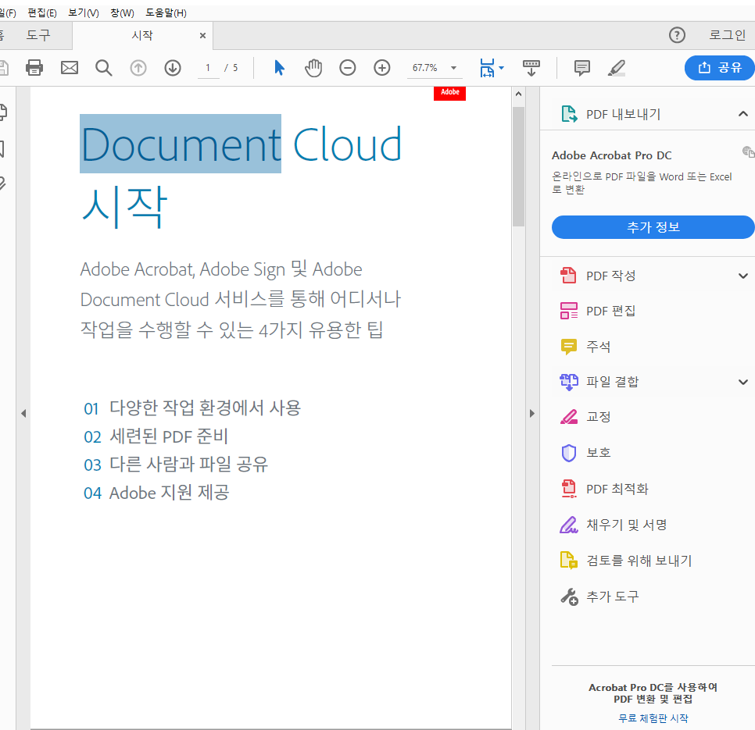Zoom in with the plus icon

[382, 68]
